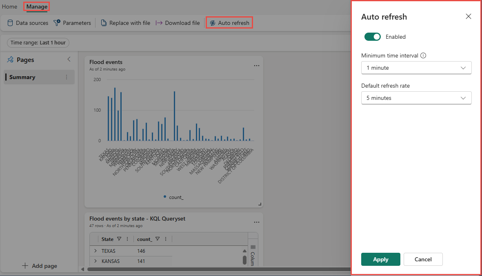Click the Flood events by state tile title
The width and height of the screenshot is (482, 276).
click(x=137, y=219)
